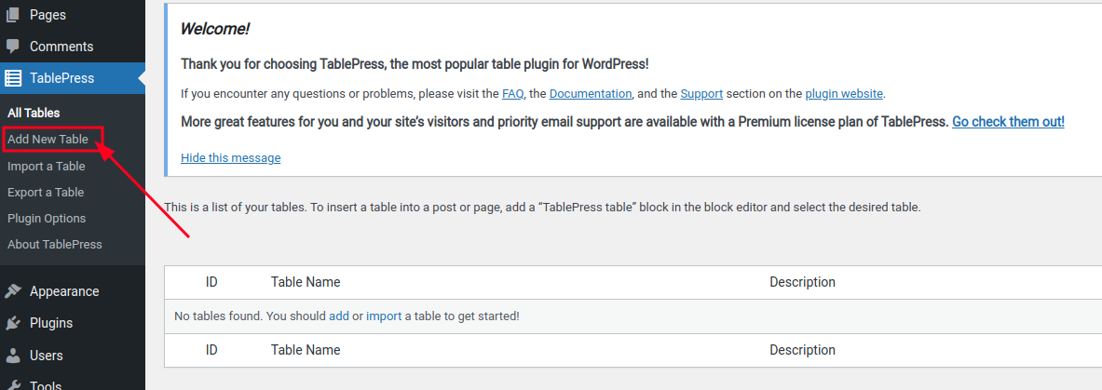Click the ID header in footer row

tap(211, 350)
